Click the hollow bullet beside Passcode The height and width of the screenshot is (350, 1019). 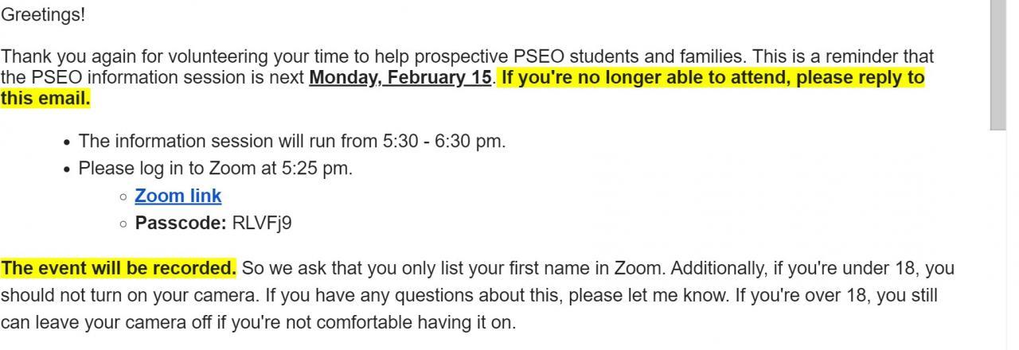coord(123,224)
